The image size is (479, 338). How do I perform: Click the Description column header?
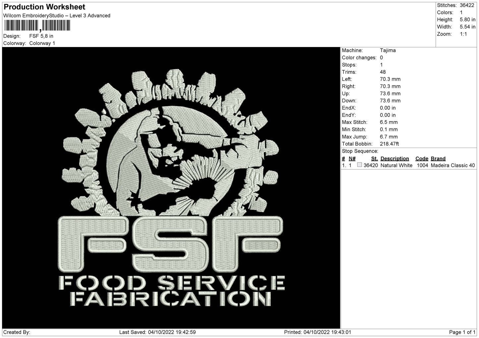[x=395, y=159]
